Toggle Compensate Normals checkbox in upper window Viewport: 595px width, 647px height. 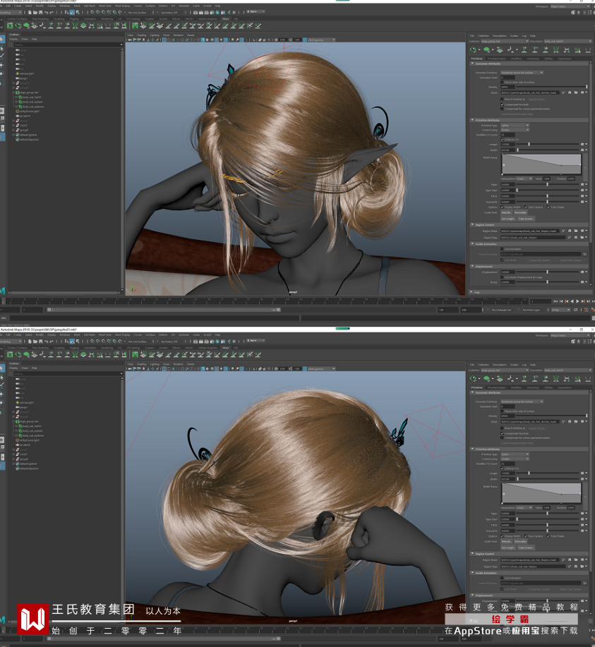coord(502,104)
